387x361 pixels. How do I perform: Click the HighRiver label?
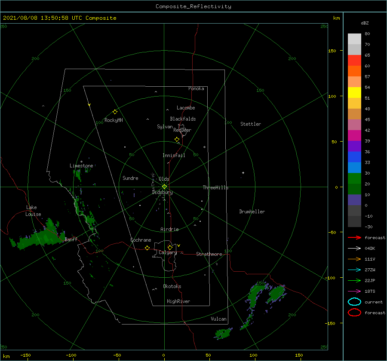(x=178, y=301)
